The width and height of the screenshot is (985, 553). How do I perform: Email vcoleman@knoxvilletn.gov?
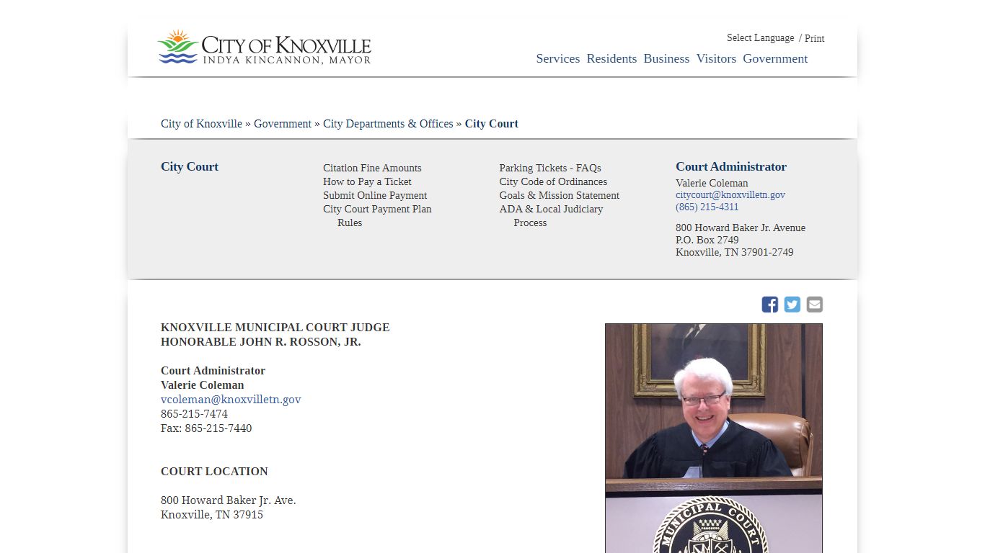point(231,399)
